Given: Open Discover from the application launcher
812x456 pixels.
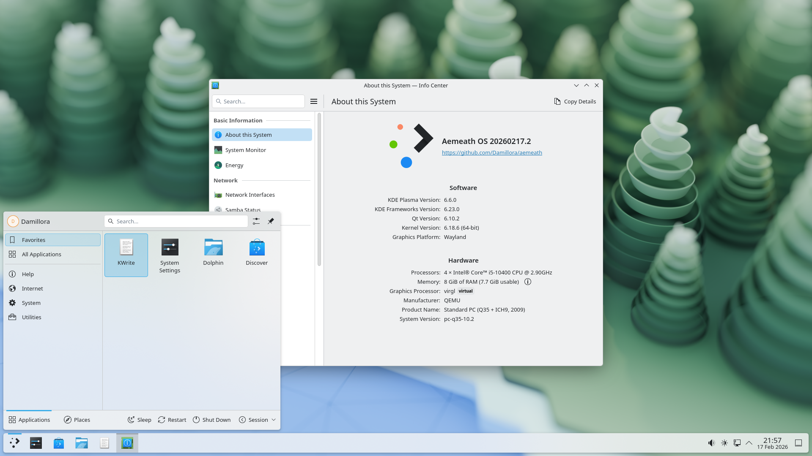Looking at the screenshot, I should point(257,251).
